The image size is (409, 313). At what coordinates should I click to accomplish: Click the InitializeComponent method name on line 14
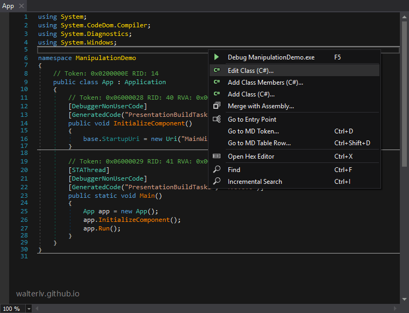[x=149, y=123]
